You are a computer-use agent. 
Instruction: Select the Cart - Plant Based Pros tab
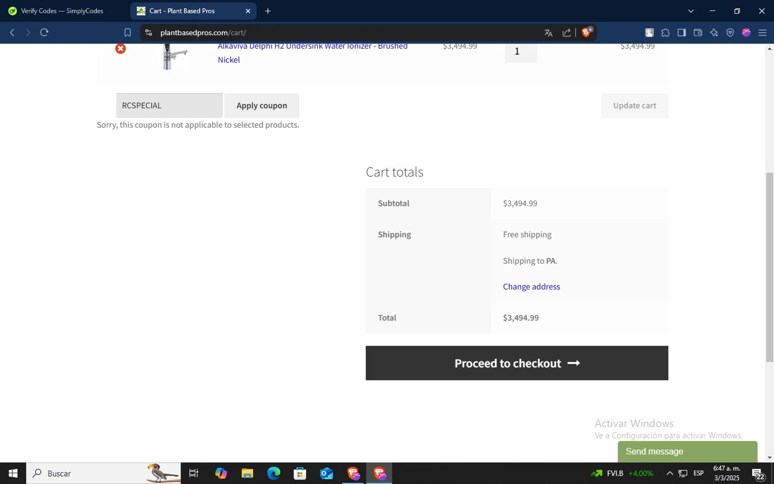(x=188, y=11)
